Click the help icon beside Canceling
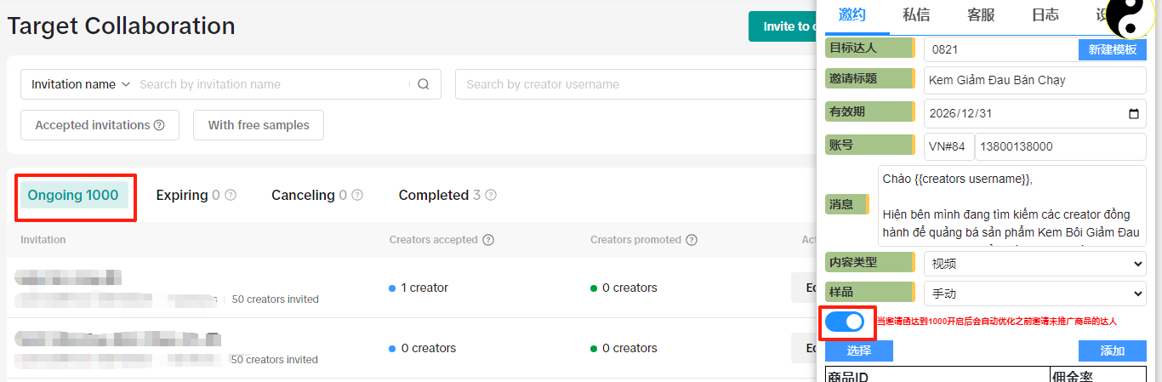1162x382 pixels. pyautogui.click(x=356, y=195)
